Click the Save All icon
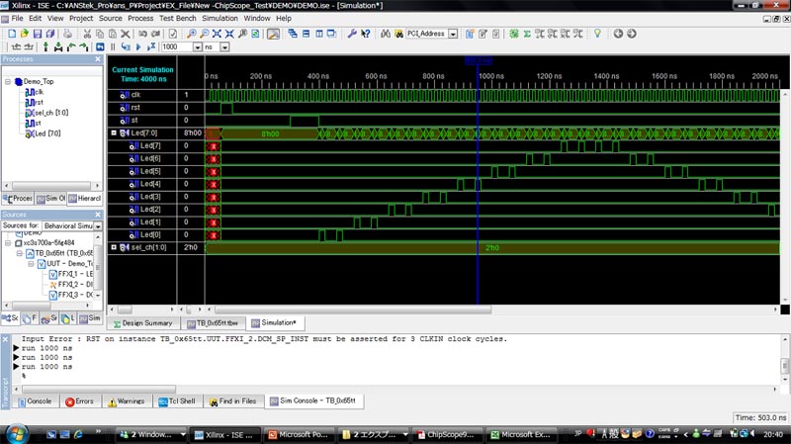This screenshot has width=791, height=444. pyautogui.click(x=50, y=34)
